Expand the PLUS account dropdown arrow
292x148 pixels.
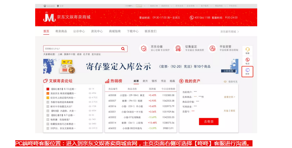coord(145,6)
